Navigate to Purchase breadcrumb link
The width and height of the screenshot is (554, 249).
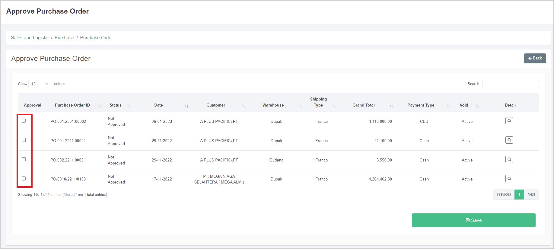[x=64, y=38]
